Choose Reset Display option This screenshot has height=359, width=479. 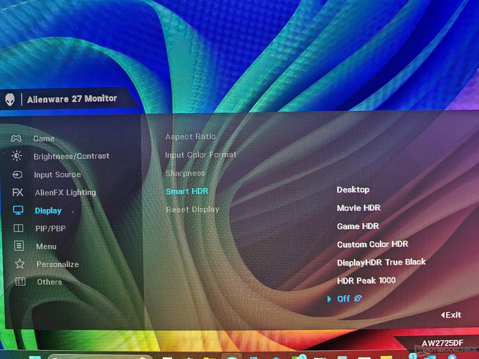(193, 209)
